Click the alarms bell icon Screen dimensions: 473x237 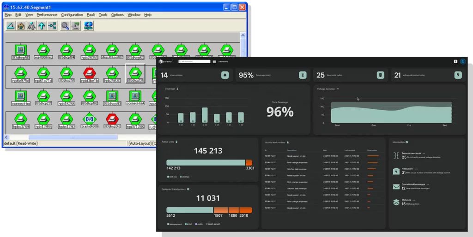click(x=225, y=75)
